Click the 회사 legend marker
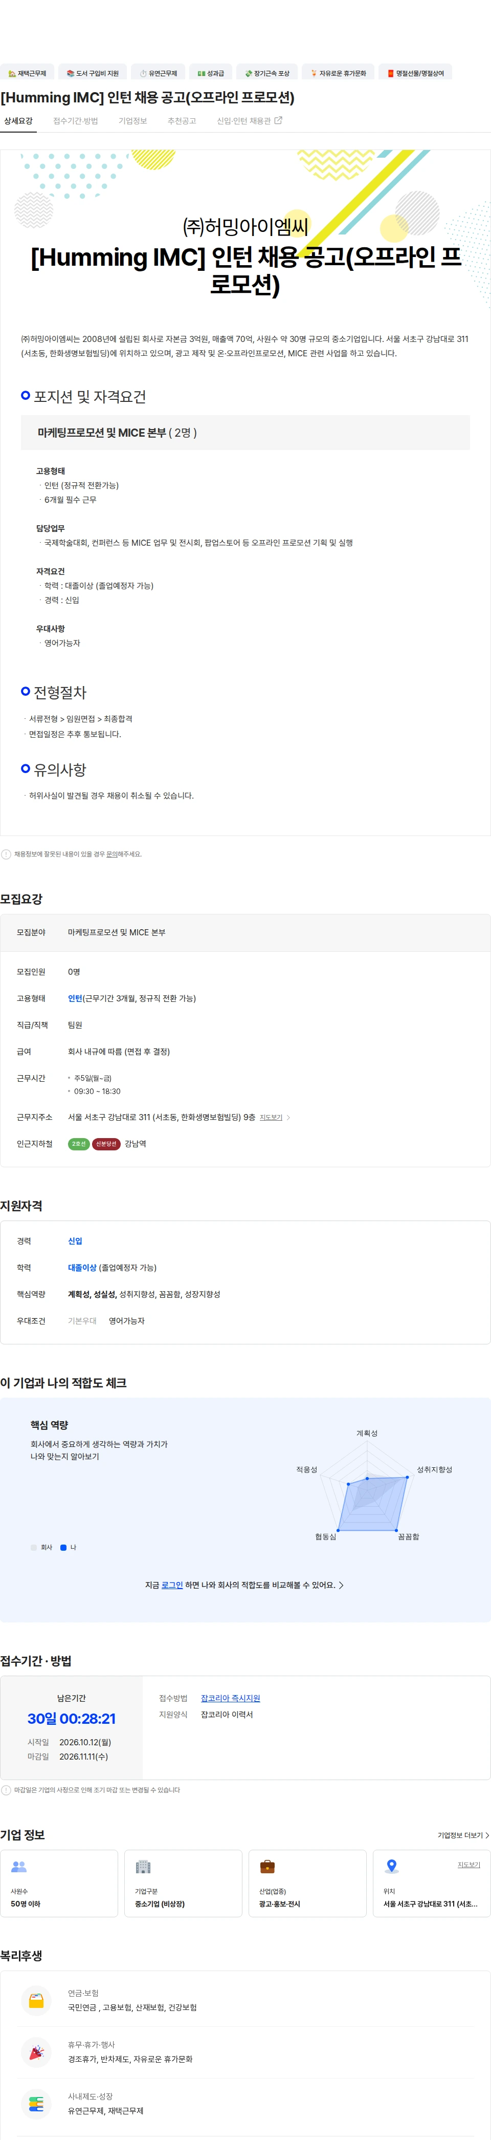The image size is (491, 2140). pyautogui.click(x=34, y=1548)
